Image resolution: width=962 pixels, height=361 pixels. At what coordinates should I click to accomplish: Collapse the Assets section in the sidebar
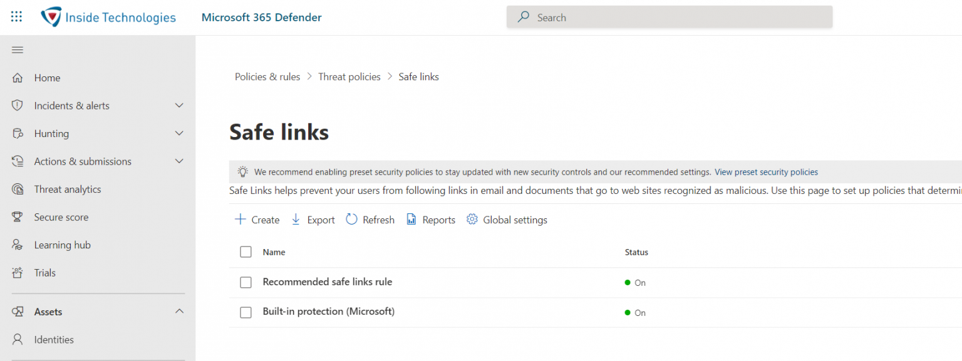point(179,311)
